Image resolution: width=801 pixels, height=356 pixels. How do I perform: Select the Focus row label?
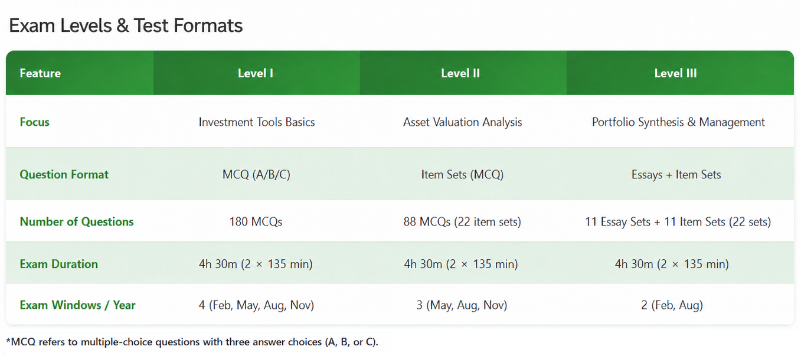click(35, 122)
